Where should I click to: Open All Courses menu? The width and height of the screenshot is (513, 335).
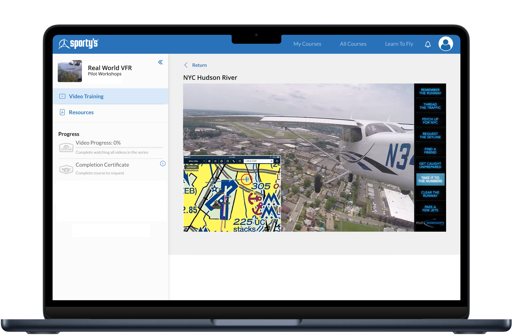point(353,44)
